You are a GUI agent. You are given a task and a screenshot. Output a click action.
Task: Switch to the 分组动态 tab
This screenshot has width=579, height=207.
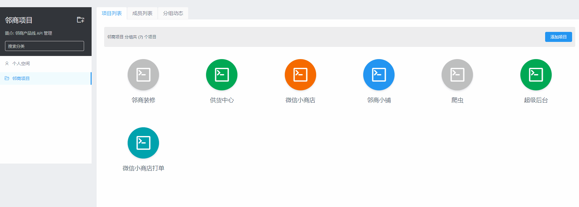click(173, 13)
